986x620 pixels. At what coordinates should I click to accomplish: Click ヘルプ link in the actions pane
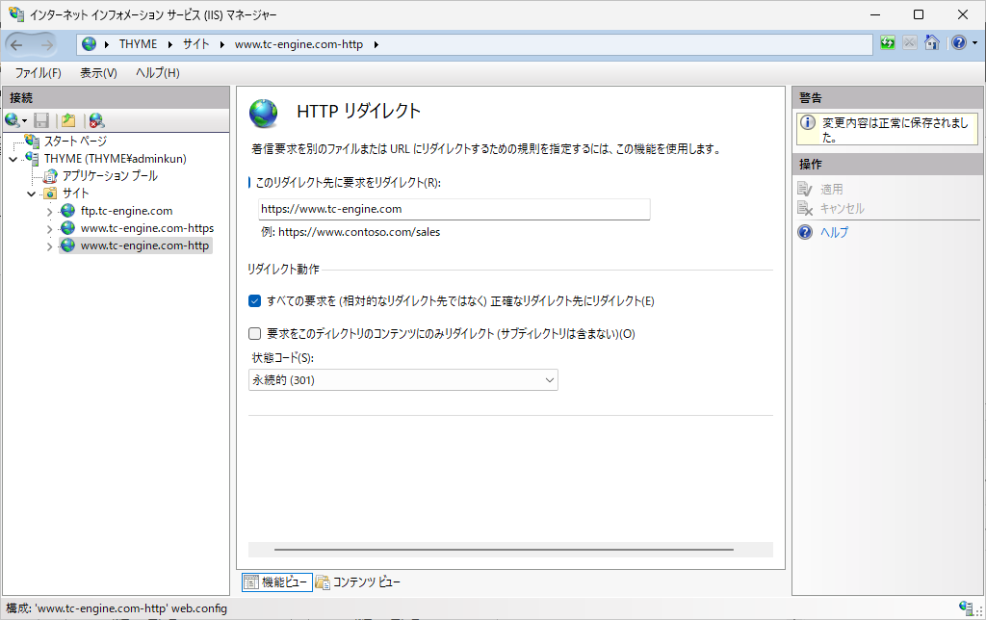[835, 232]
